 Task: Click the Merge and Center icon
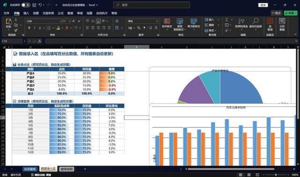click(x=117, y=28)
